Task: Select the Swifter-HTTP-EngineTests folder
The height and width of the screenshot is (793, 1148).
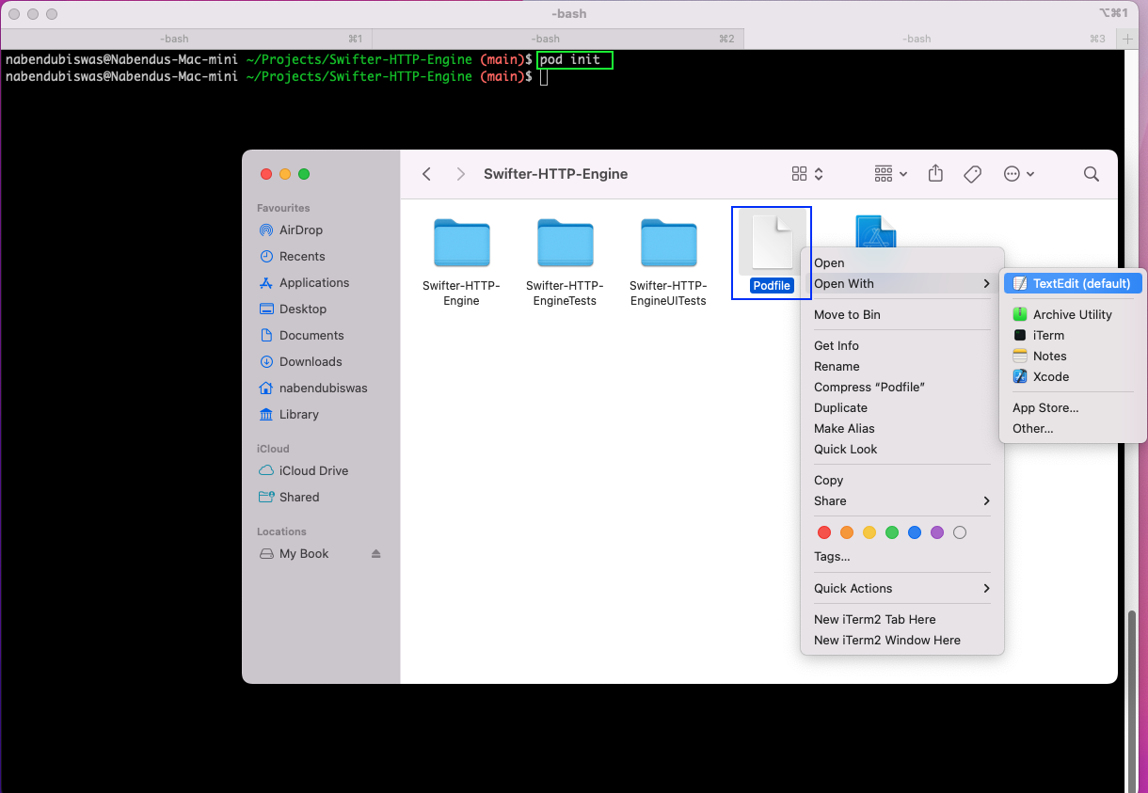Action: click(565, 243)
